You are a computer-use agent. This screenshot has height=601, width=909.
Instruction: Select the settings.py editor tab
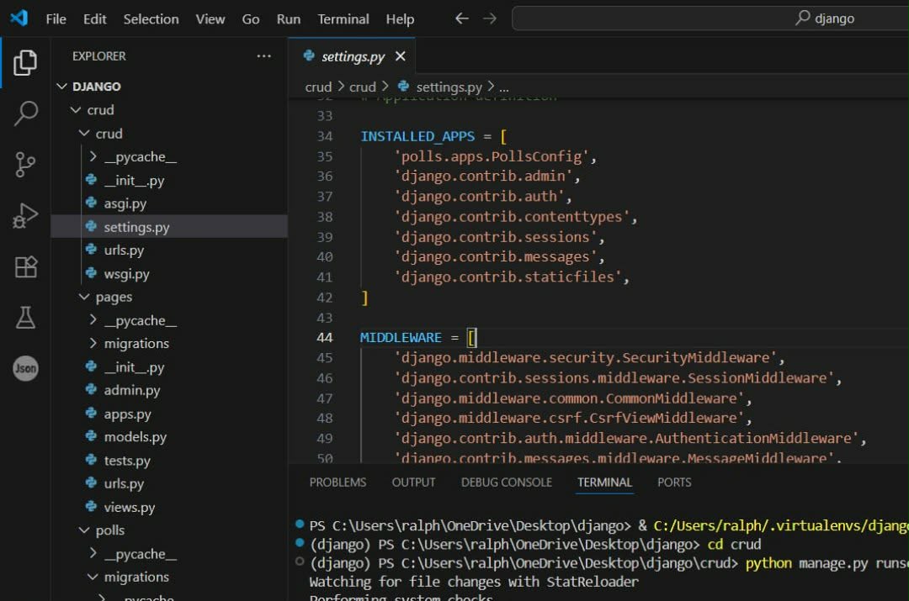tap(353, 56)
